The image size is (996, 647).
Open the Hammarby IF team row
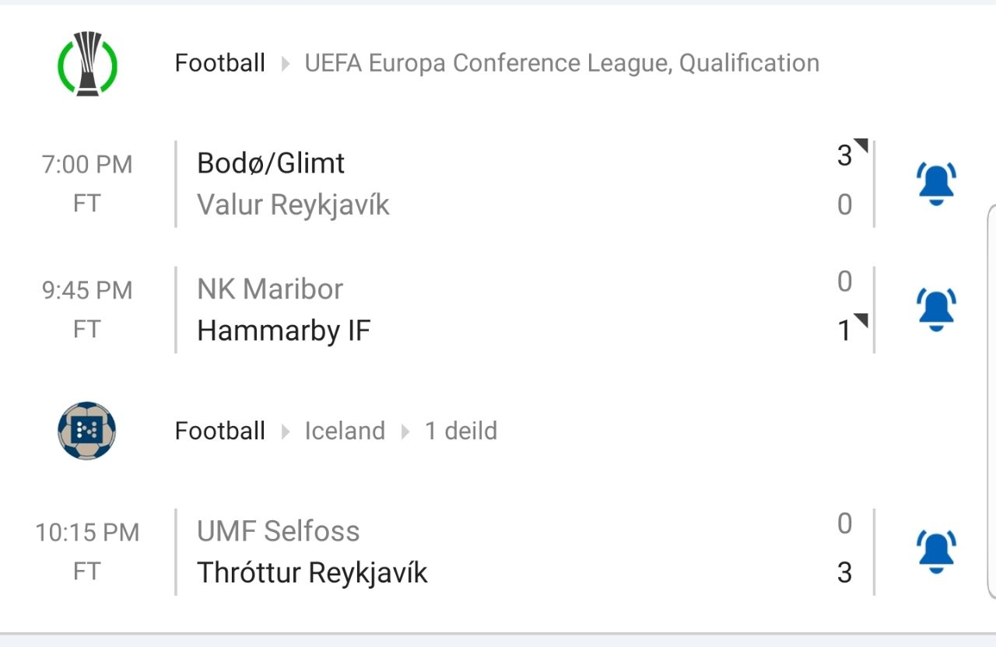[284, 331]
